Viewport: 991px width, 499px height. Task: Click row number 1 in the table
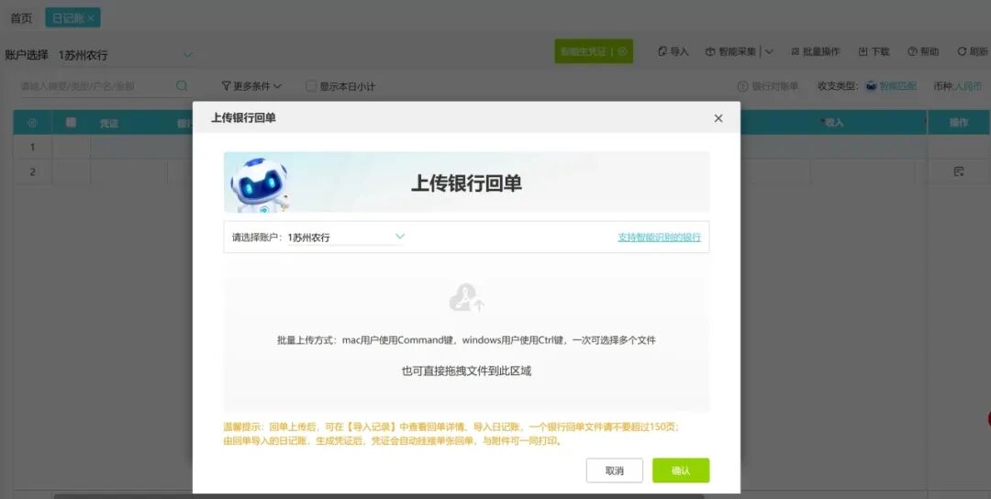pyautogui.click(x=32, y=147)
